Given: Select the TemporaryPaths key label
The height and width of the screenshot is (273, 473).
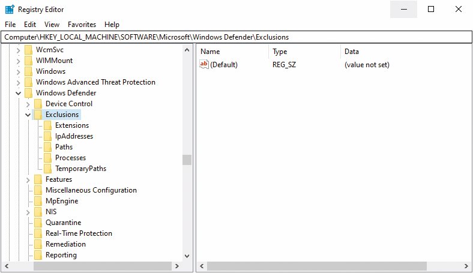Looking at the screenshot, I should click(x=80, y=169).
